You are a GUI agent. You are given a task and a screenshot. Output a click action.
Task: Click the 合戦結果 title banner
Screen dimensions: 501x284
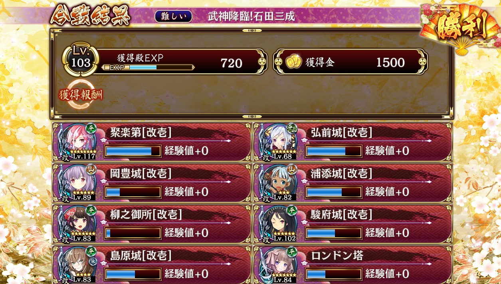coord(90,15)
